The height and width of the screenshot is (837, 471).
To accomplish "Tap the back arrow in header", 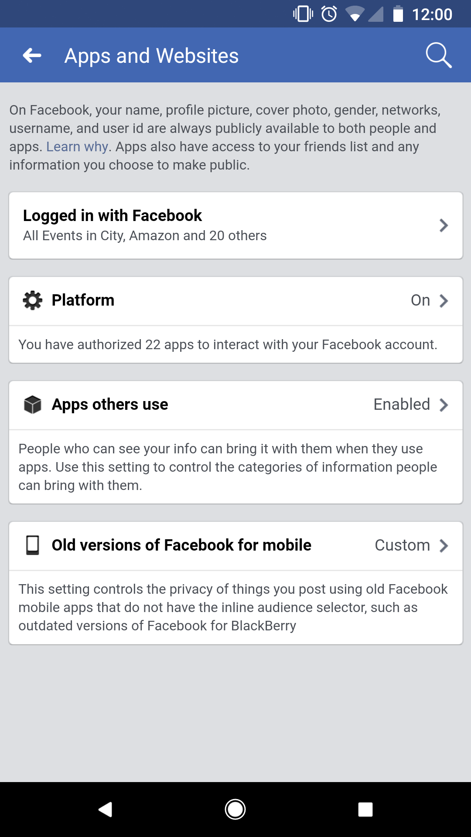I will point(32,55).
